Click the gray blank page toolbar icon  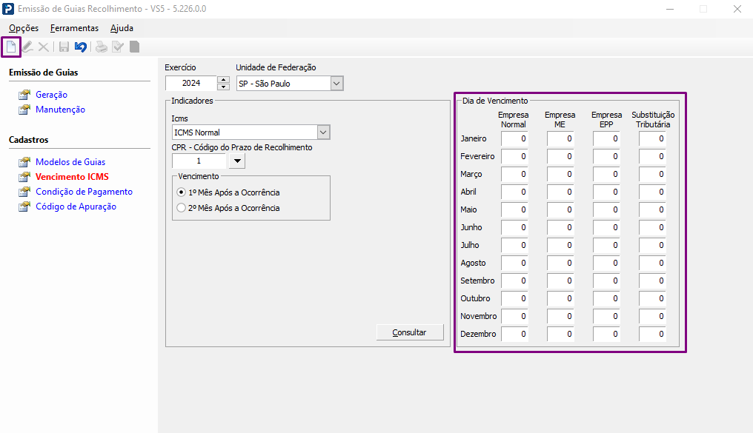pos(134,47)
